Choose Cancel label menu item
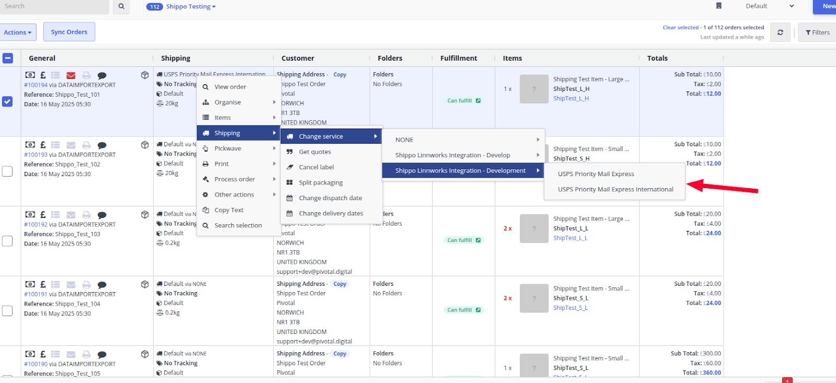 tap(331, 167)
